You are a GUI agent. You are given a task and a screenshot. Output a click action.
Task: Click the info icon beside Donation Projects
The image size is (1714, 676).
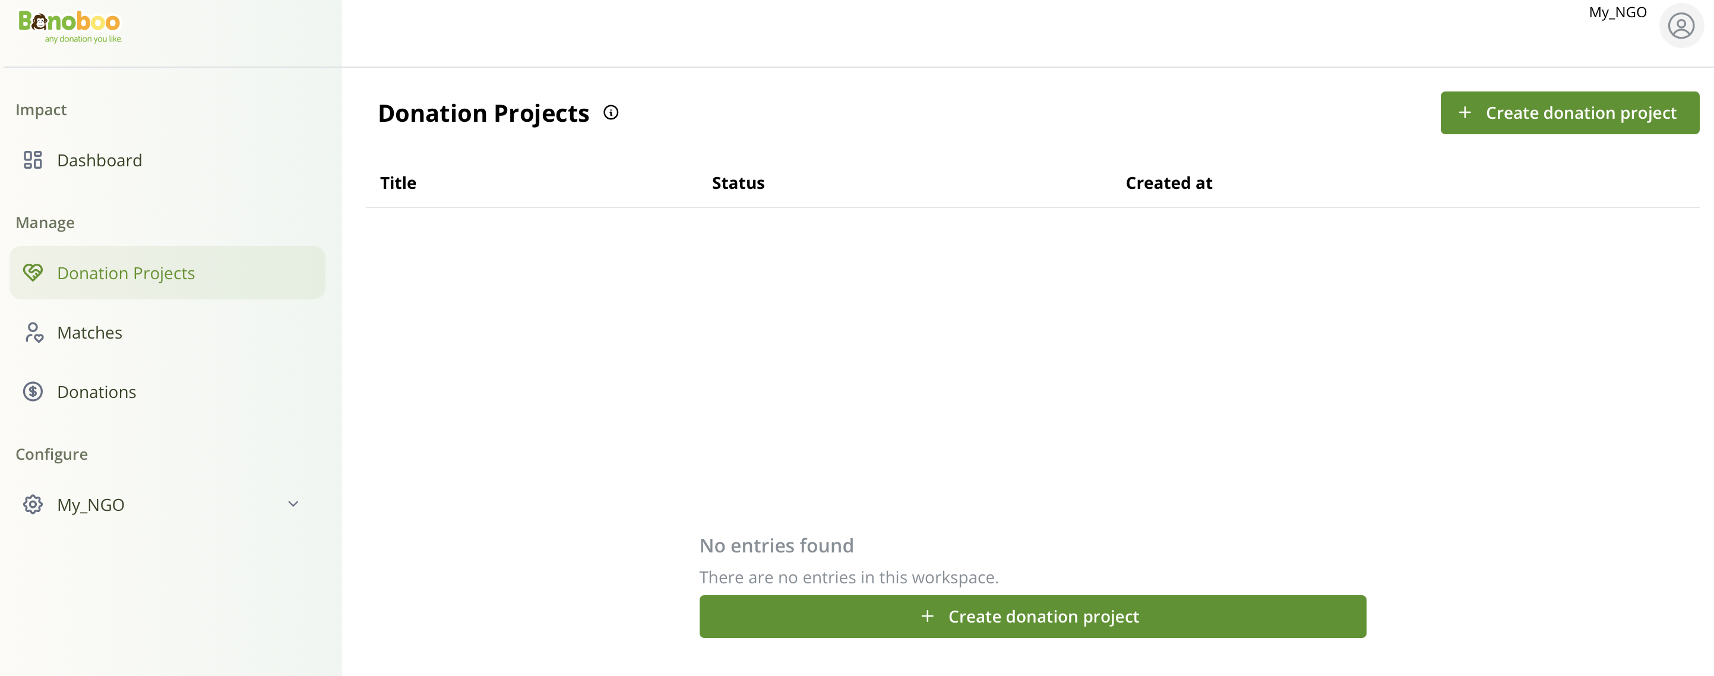pyautogui.click(x=611, y=112)
